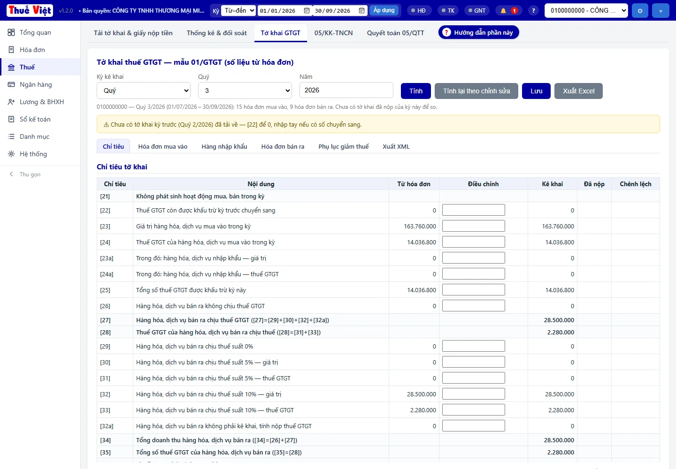
Task: Click the Năm input field showing 2026
Action: tap(346, 90)
